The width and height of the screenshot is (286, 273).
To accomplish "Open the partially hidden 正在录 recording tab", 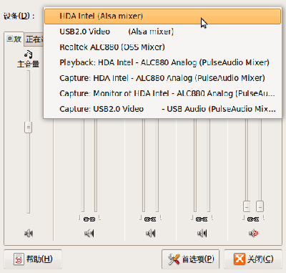I will pyautogui.click(x=34, y=39).
